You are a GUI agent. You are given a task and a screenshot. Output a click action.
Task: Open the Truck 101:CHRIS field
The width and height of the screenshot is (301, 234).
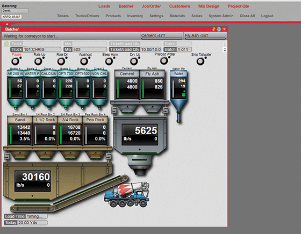pos(35,49)
